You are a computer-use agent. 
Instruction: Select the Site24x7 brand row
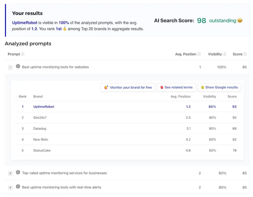click(x=127, y=118)
